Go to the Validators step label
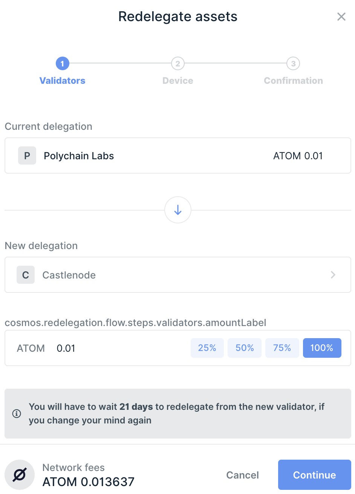Image resolution: width=355 pixels, height=494 pixels. pos(63,81)
